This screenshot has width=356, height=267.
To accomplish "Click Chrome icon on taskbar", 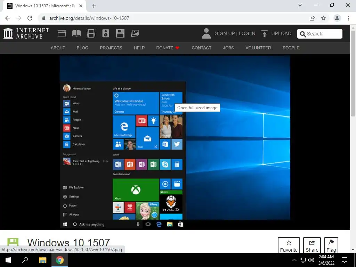I will pyautogui.click(x=60, y=260).
